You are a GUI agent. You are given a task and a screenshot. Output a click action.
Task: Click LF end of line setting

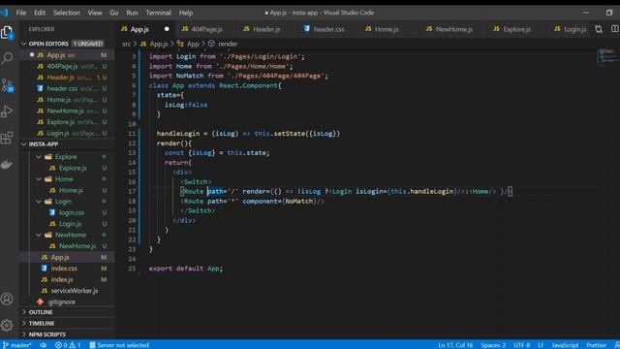coord(541,345)
